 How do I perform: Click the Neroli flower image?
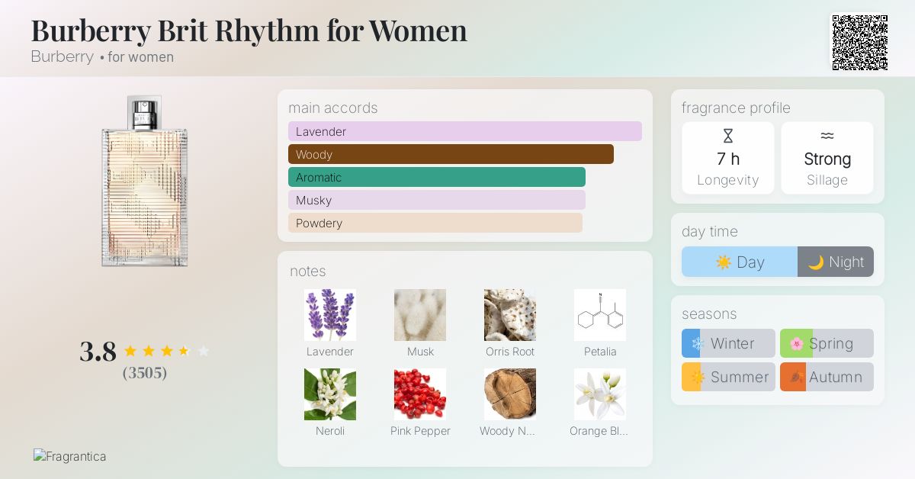pos(329,394)
